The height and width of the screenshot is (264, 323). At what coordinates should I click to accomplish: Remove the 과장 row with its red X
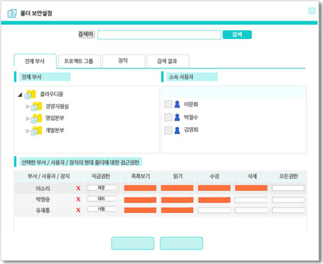click(79, 188)
